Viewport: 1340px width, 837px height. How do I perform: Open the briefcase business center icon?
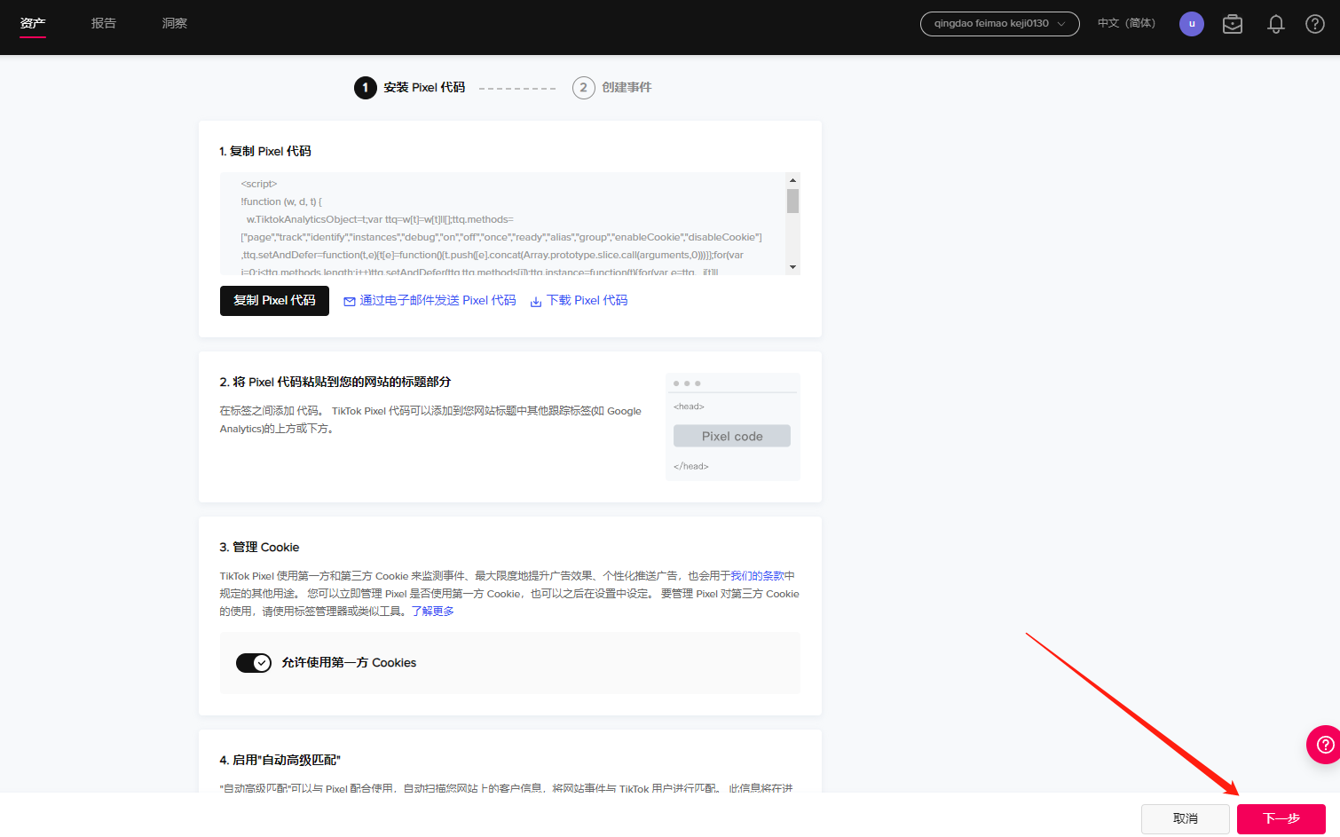1233,24
